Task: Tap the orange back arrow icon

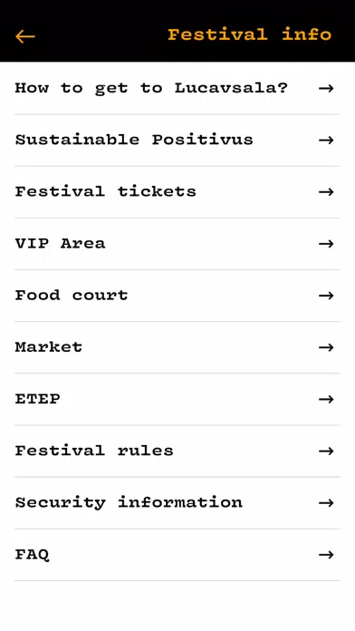Action: pyautogui.click(x=25, y=36)
